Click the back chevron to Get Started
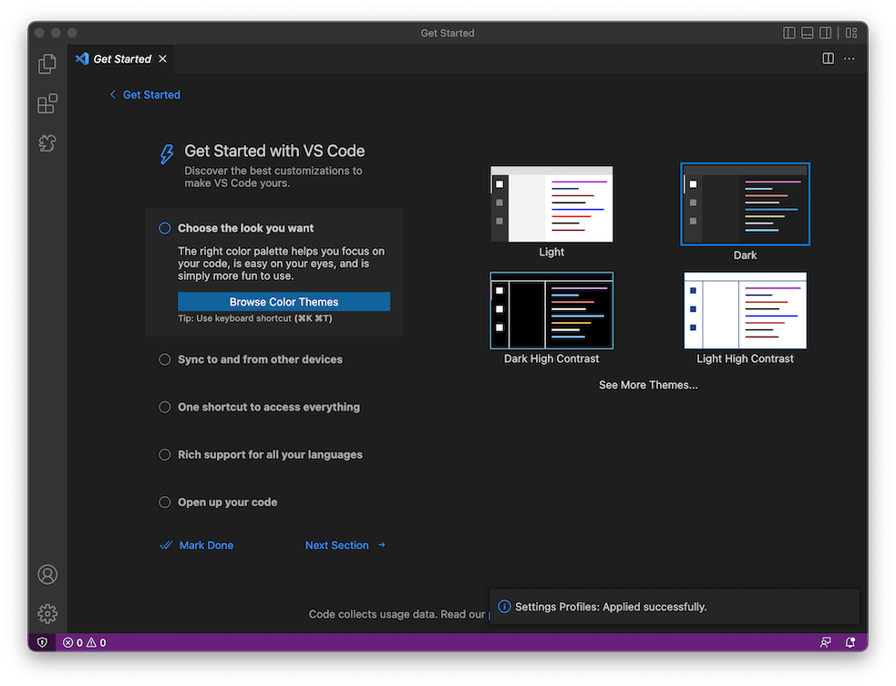This screenshot has width=896, height=686. pyautogui.click(x=113, y=94)
